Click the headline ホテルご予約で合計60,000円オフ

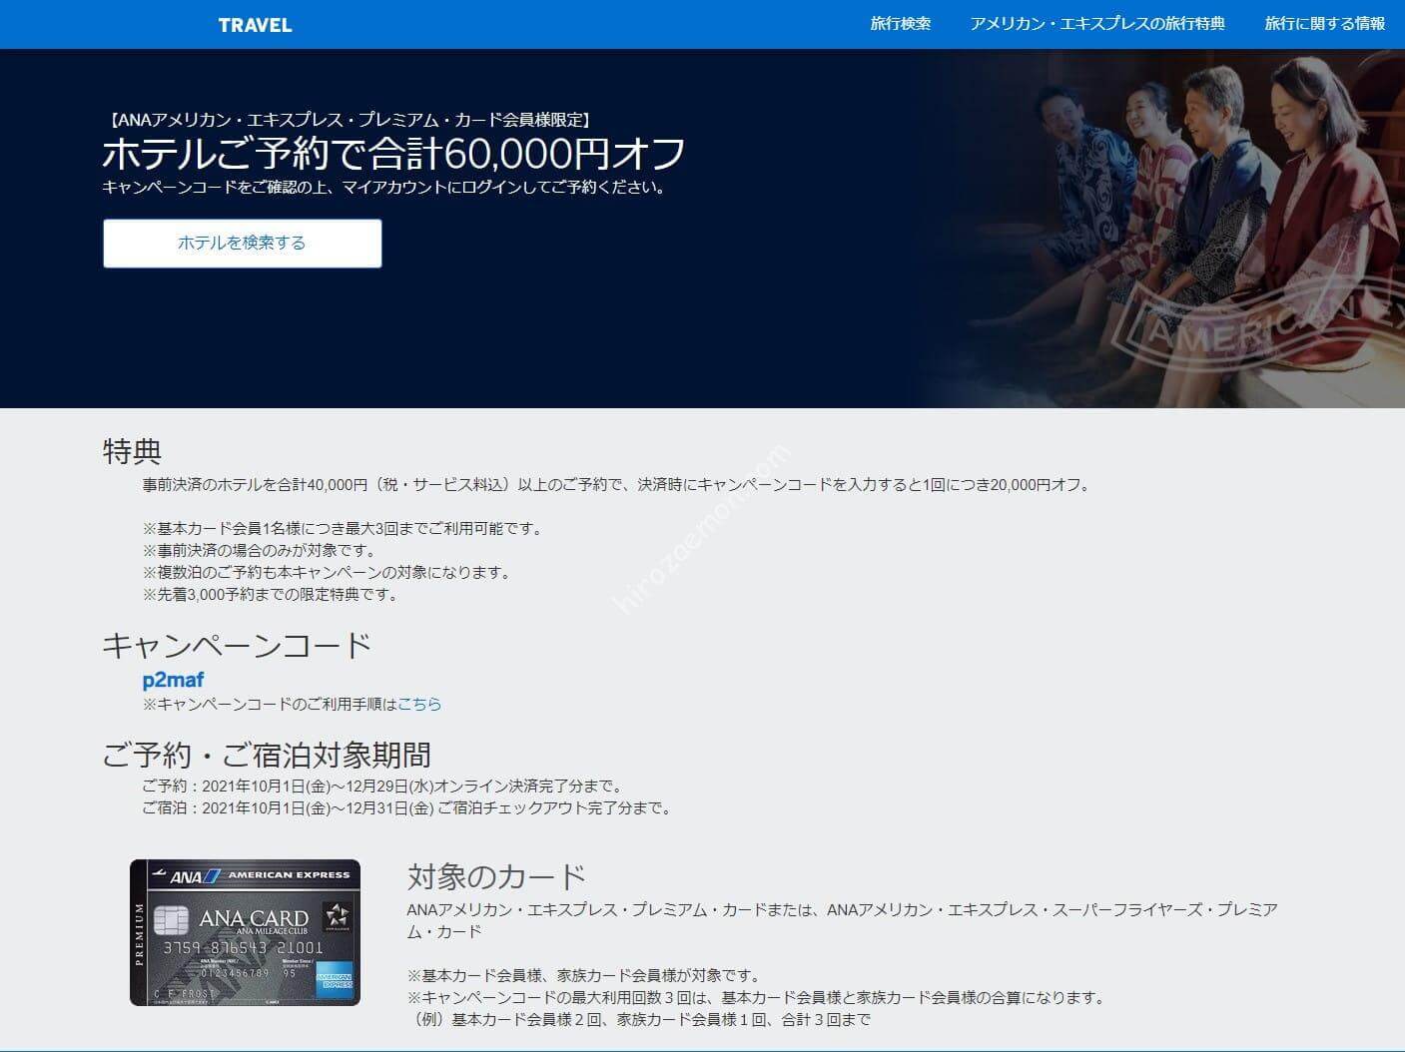pyautogui.click(x=394, y=154)
